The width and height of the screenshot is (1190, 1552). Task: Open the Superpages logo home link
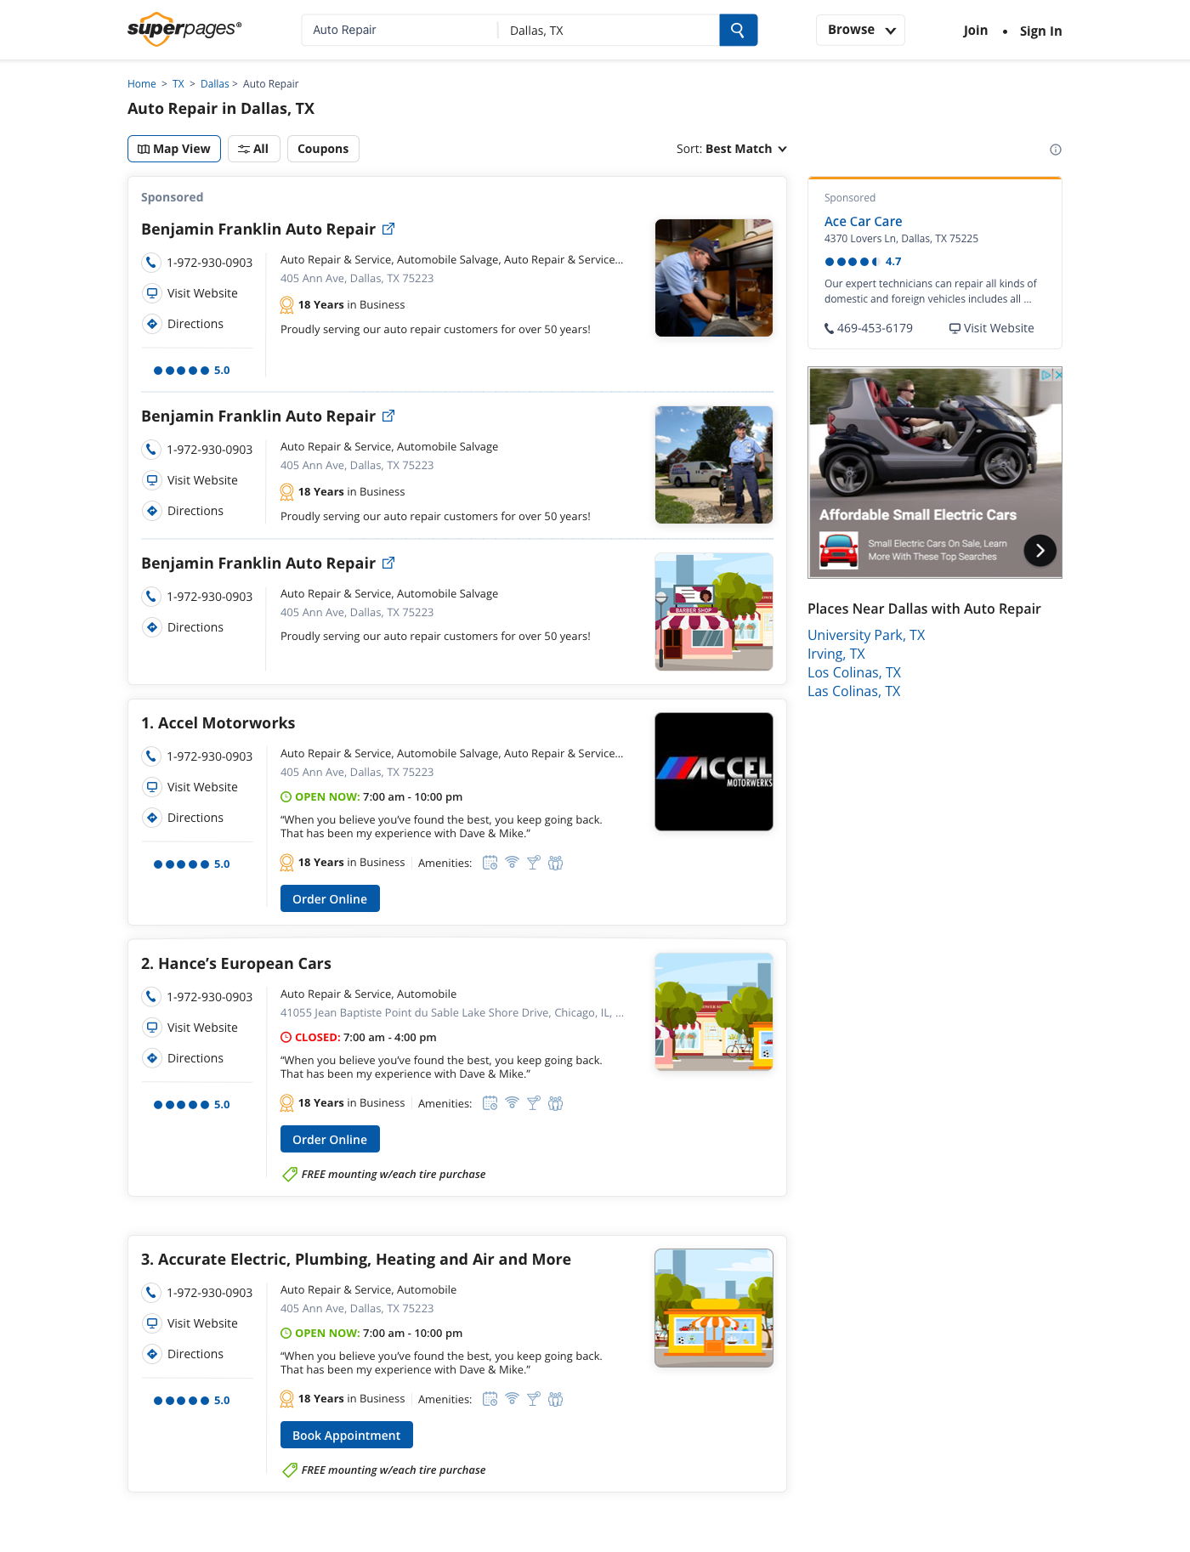[184, 29]
